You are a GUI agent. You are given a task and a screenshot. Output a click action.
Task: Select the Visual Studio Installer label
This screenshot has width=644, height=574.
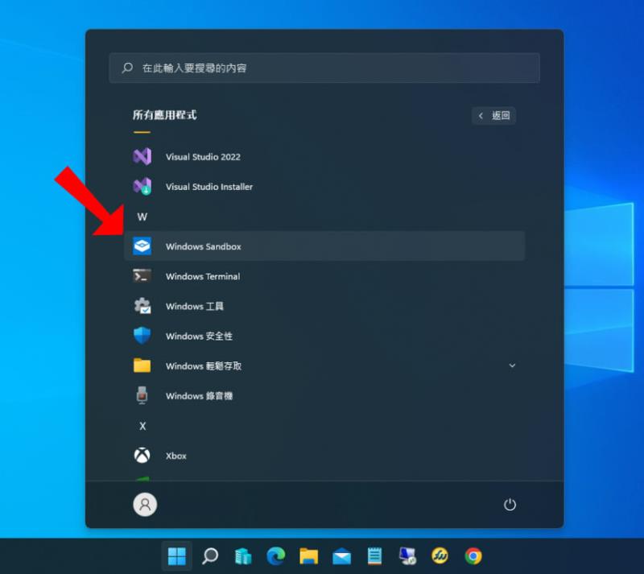pos(209,187)
